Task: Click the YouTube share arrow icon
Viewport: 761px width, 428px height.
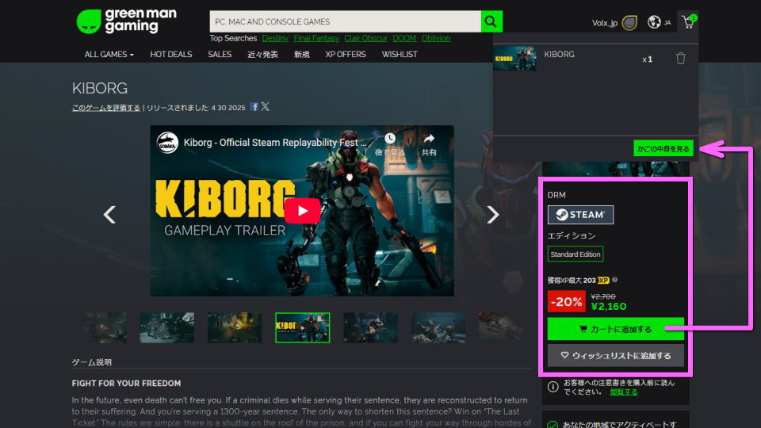Action: point(429,139)
